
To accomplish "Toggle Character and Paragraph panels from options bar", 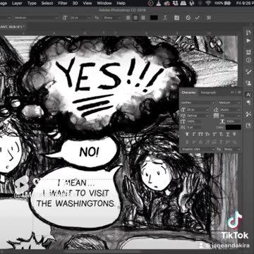I will (176, 18).
